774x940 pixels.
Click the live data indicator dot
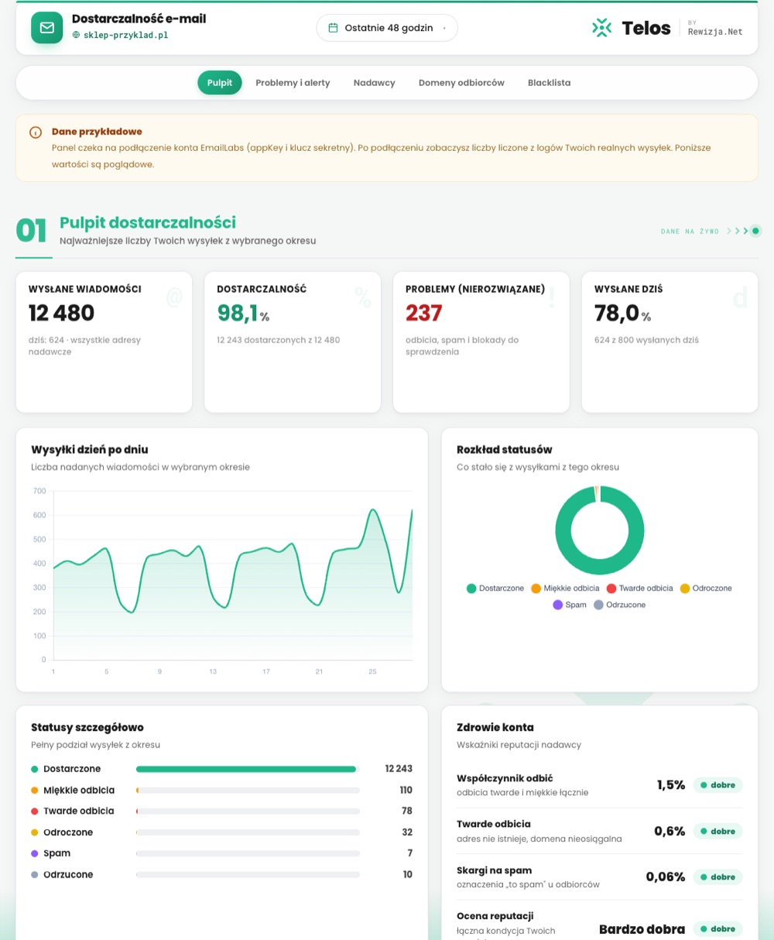pos(755,231)
